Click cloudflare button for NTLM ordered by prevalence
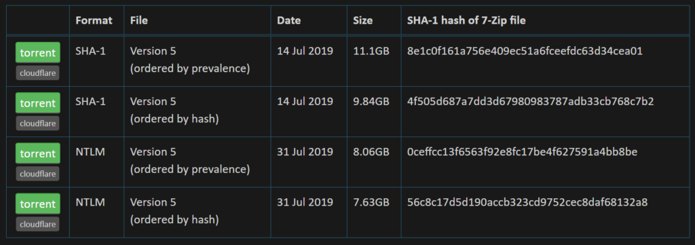This screenshot has width=695, height=245. pyautogui.click(x=38, y=174)
